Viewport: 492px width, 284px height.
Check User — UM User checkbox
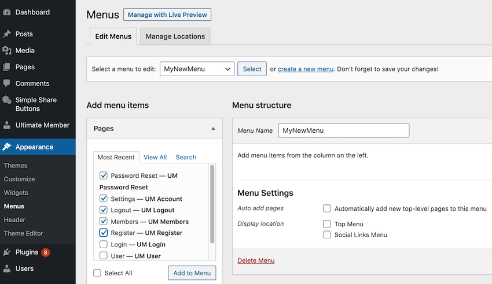104,256
